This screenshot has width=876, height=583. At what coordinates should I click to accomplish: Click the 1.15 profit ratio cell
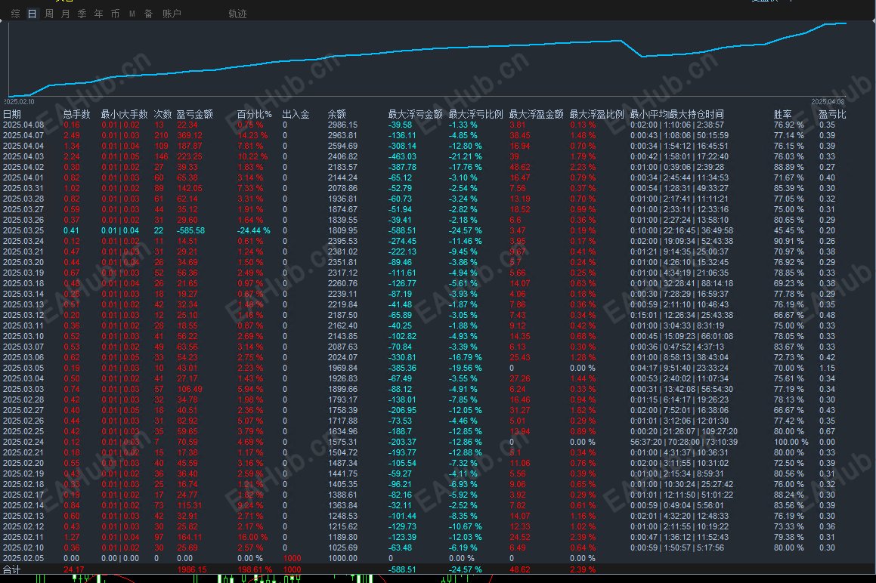[828, 368]
